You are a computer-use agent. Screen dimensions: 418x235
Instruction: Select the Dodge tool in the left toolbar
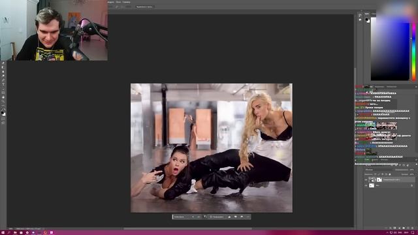pos(3,76)
